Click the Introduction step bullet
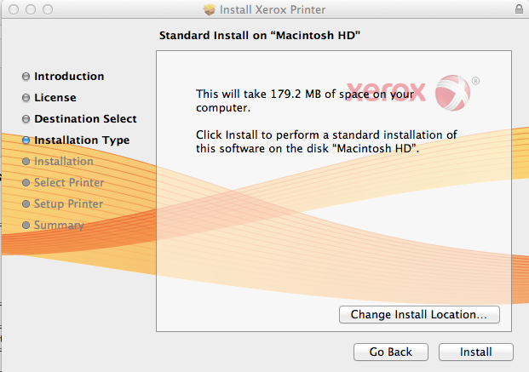 (26, 77)
